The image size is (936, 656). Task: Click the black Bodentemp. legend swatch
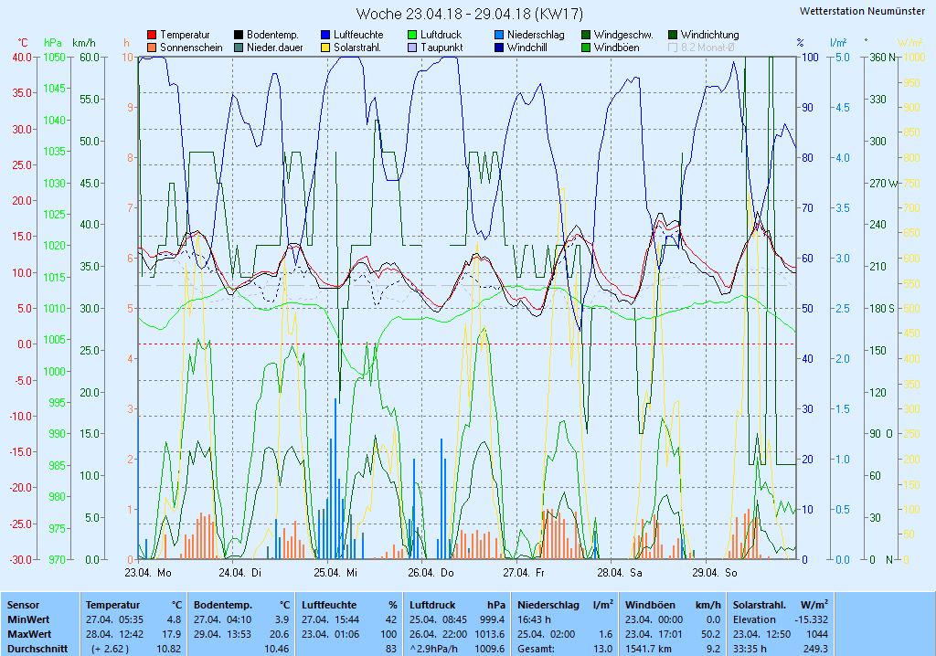[239, 36]
